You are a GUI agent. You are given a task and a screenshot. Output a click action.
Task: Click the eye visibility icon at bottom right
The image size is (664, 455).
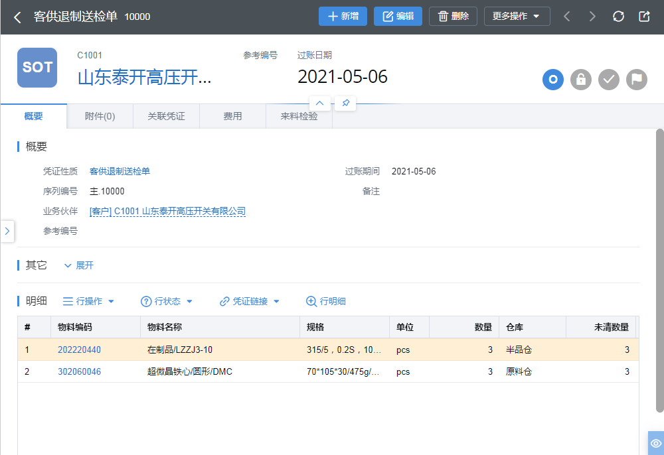click(x=656, y=443)
